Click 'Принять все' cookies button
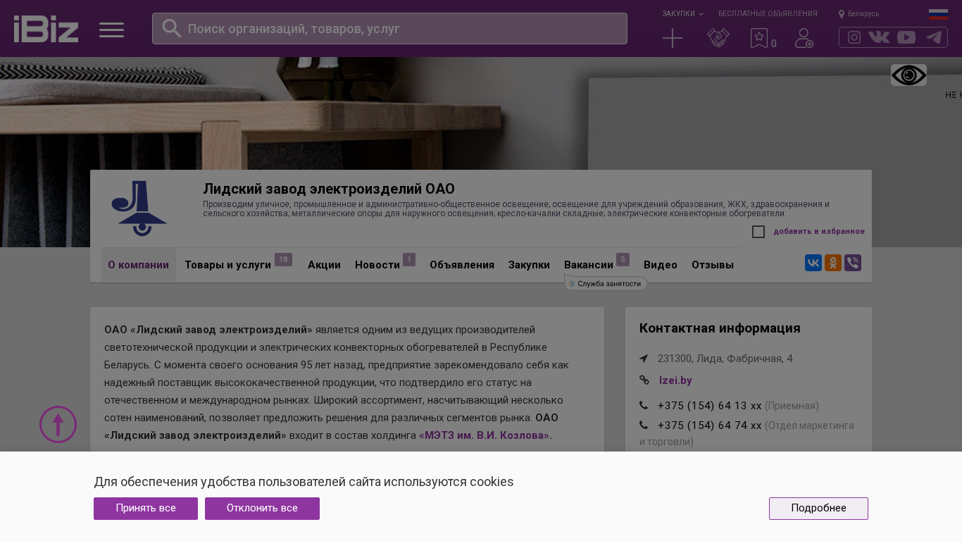Viewport: 962px width, 541px height. tap(146, 509)
